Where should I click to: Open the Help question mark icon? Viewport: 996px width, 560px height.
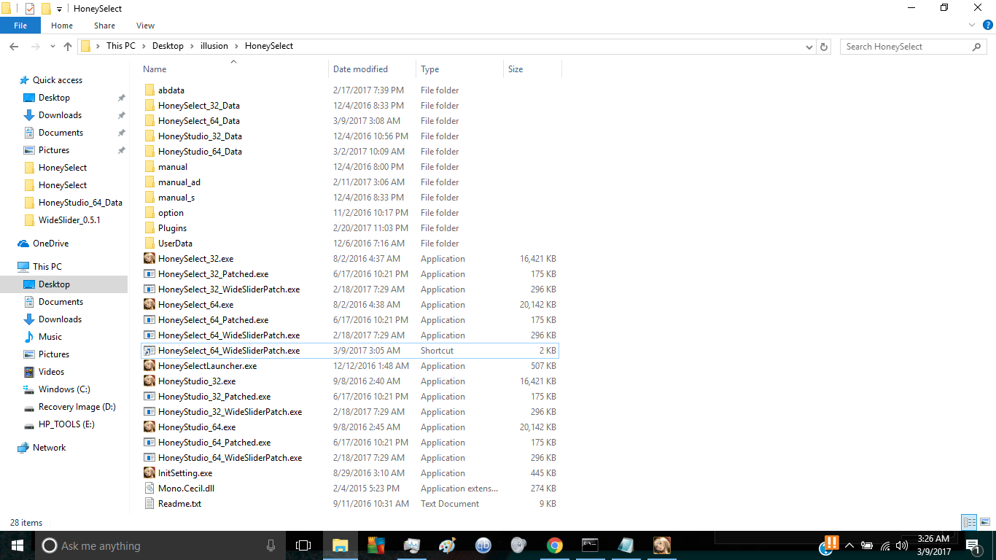click(987, 25)
